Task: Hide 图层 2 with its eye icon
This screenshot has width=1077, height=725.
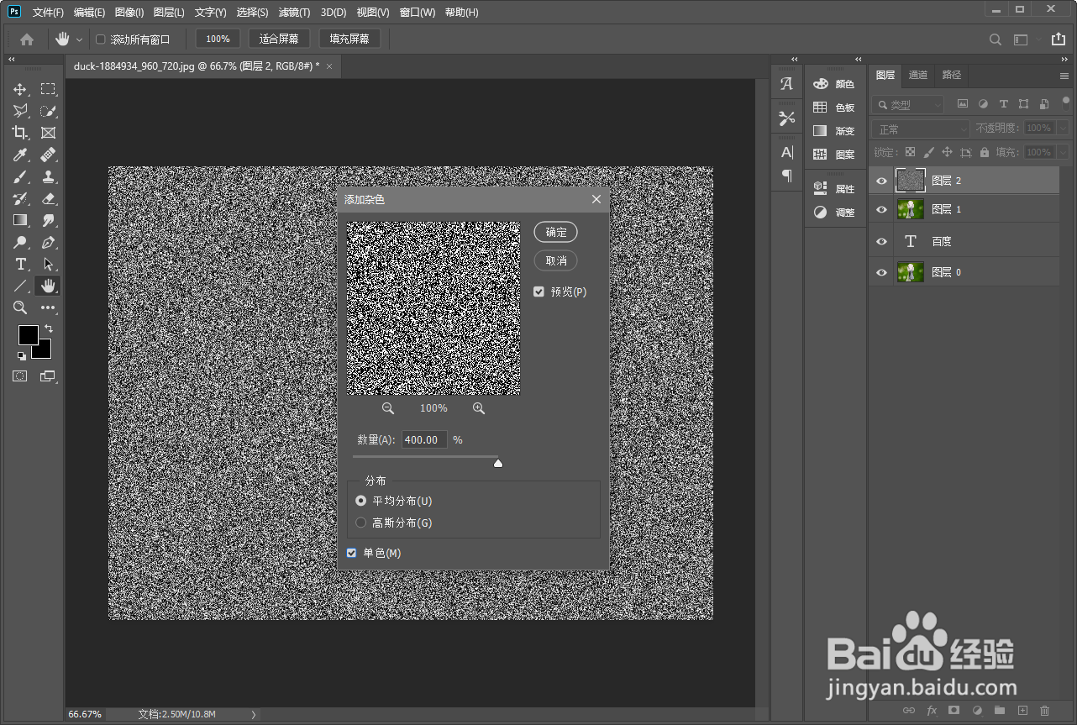Action: 882,180
